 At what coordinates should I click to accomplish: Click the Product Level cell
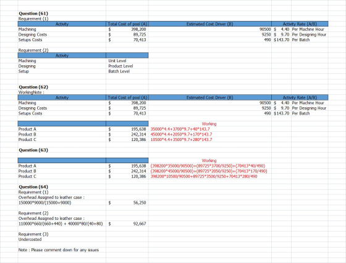tap(127, 66)
